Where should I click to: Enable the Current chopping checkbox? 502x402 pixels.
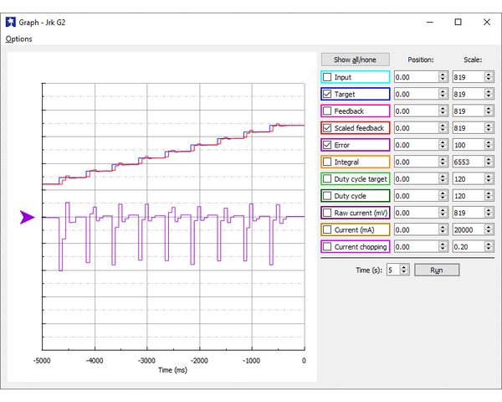pos(327,246)
